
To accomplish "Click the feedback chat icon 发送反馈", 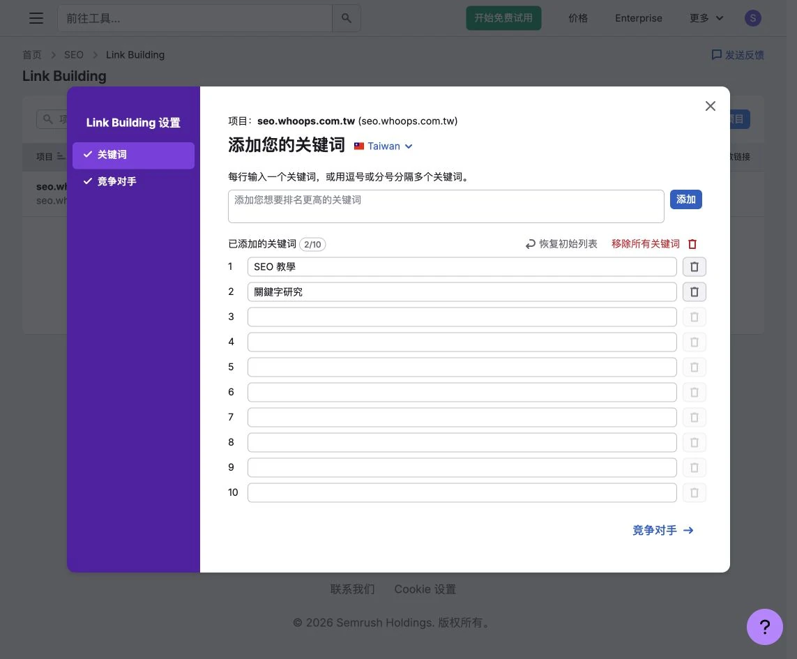I will [716, 54].
